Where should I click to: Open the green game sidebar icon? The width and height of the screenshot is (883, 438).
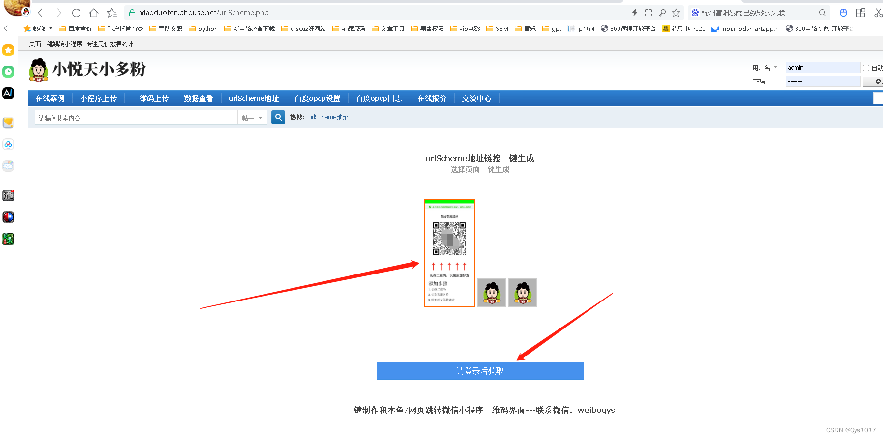pyautogui.click(x=8, y=239)
